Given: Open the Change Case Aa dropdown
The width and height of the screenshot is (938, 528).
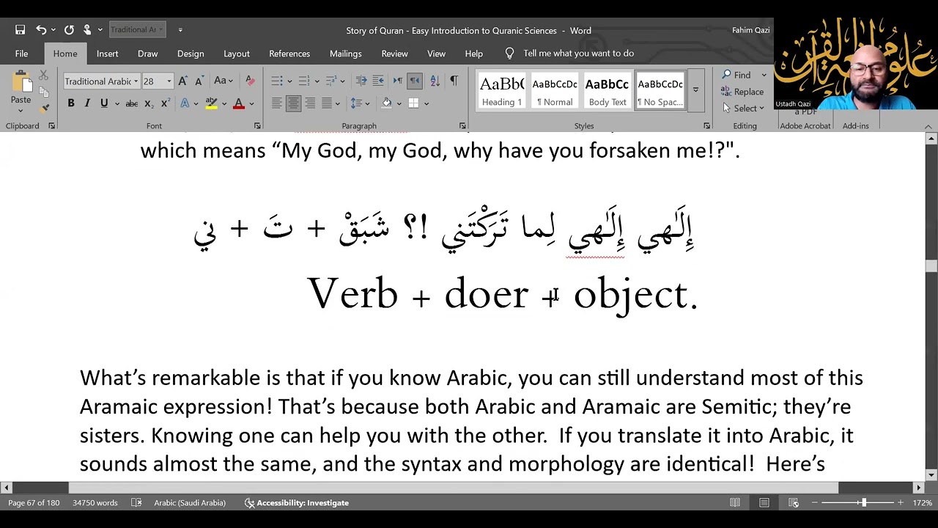Looking at the screenshot, I should (x=223, y=81).
